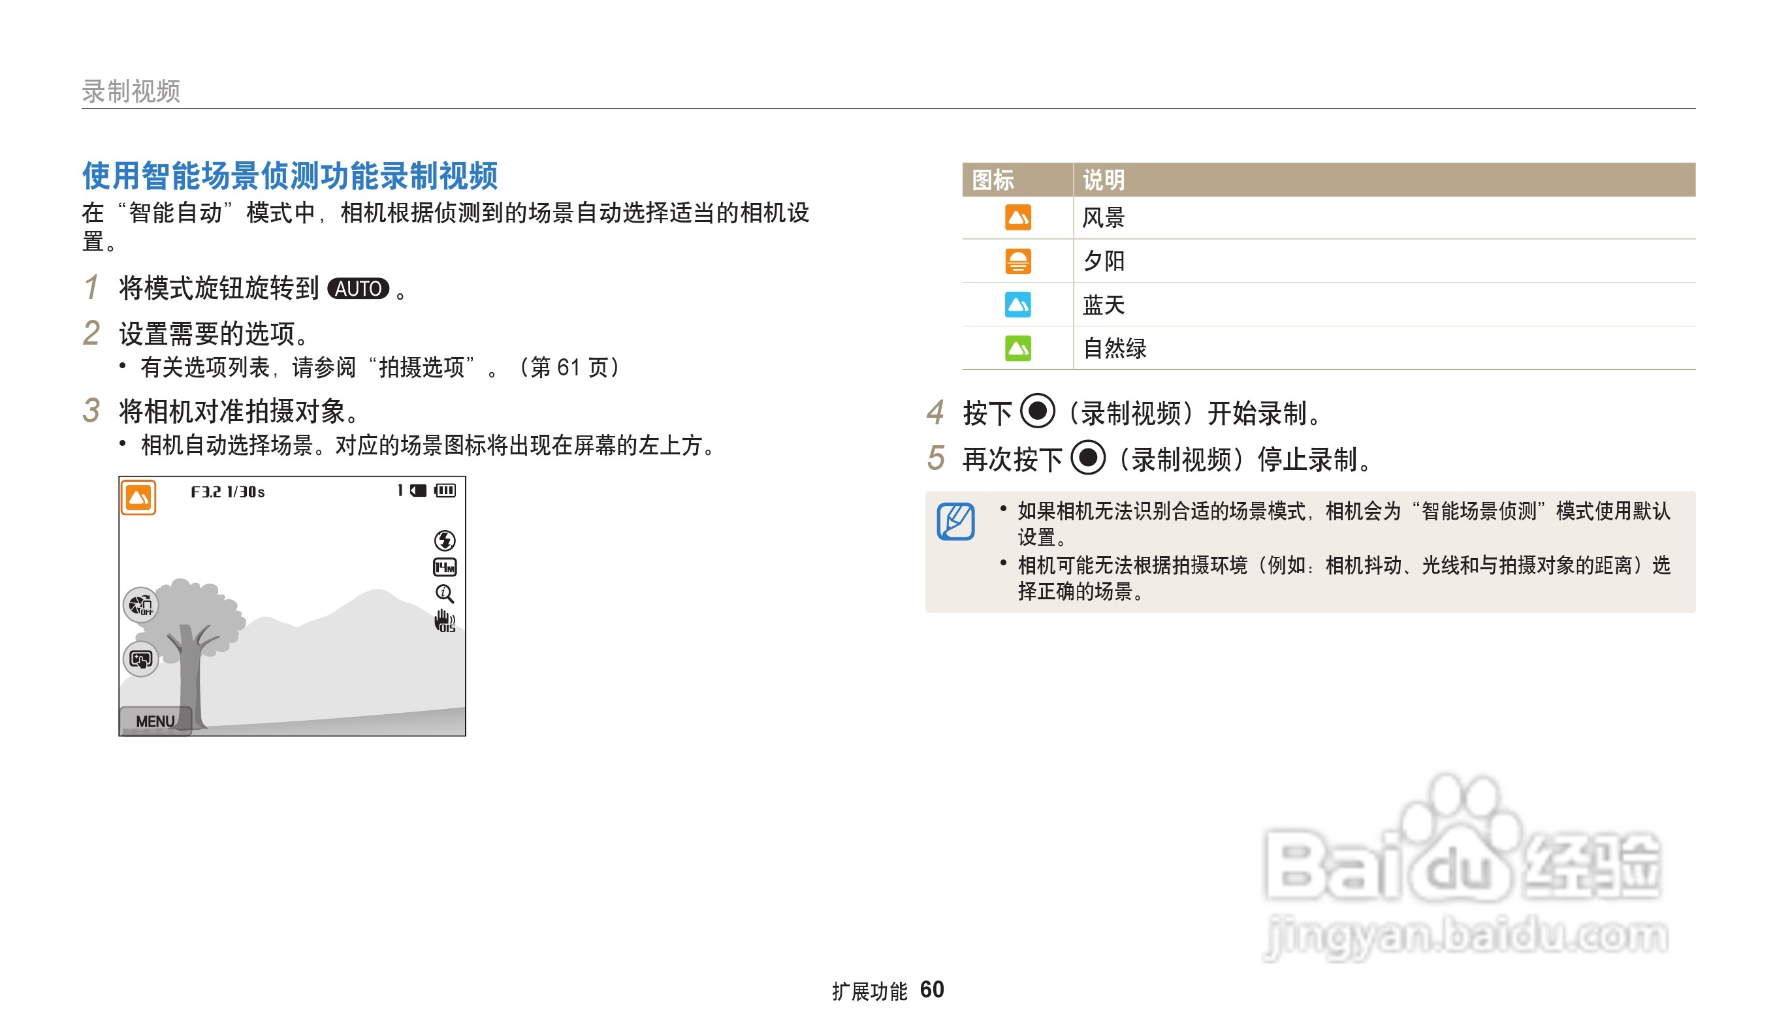Screen dimensions: 1777x1036
Task: Click the record video circle icon in step 5
Action: (x=1087, y=458)
